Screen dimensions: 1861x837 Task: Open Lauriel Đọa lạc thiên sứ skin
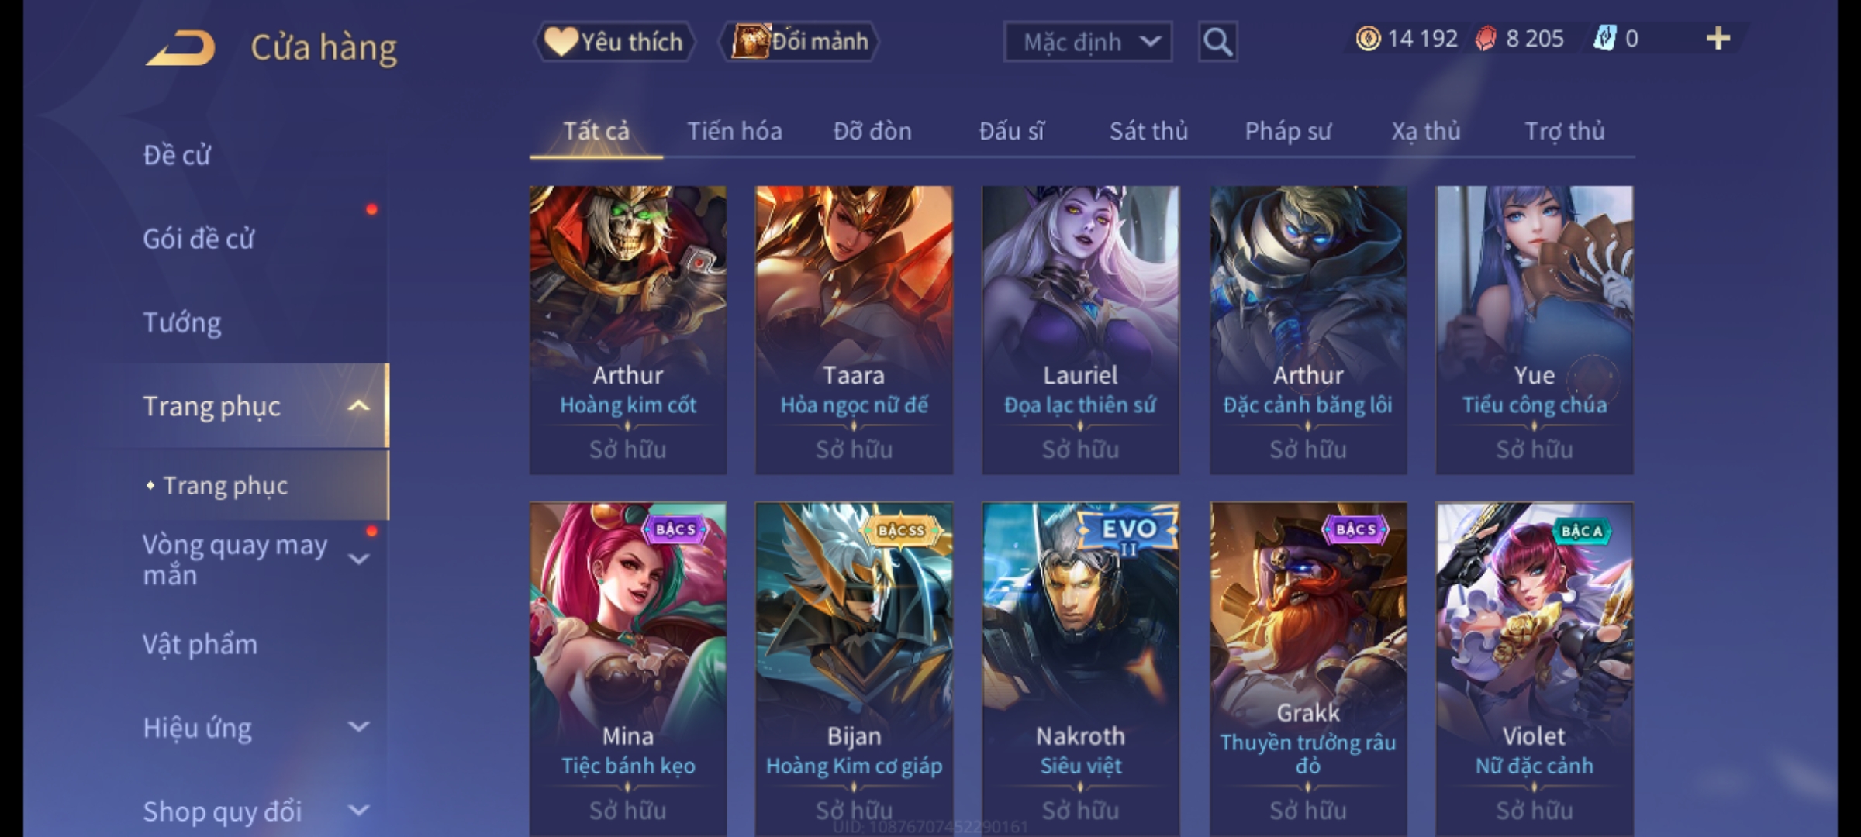1080,329
